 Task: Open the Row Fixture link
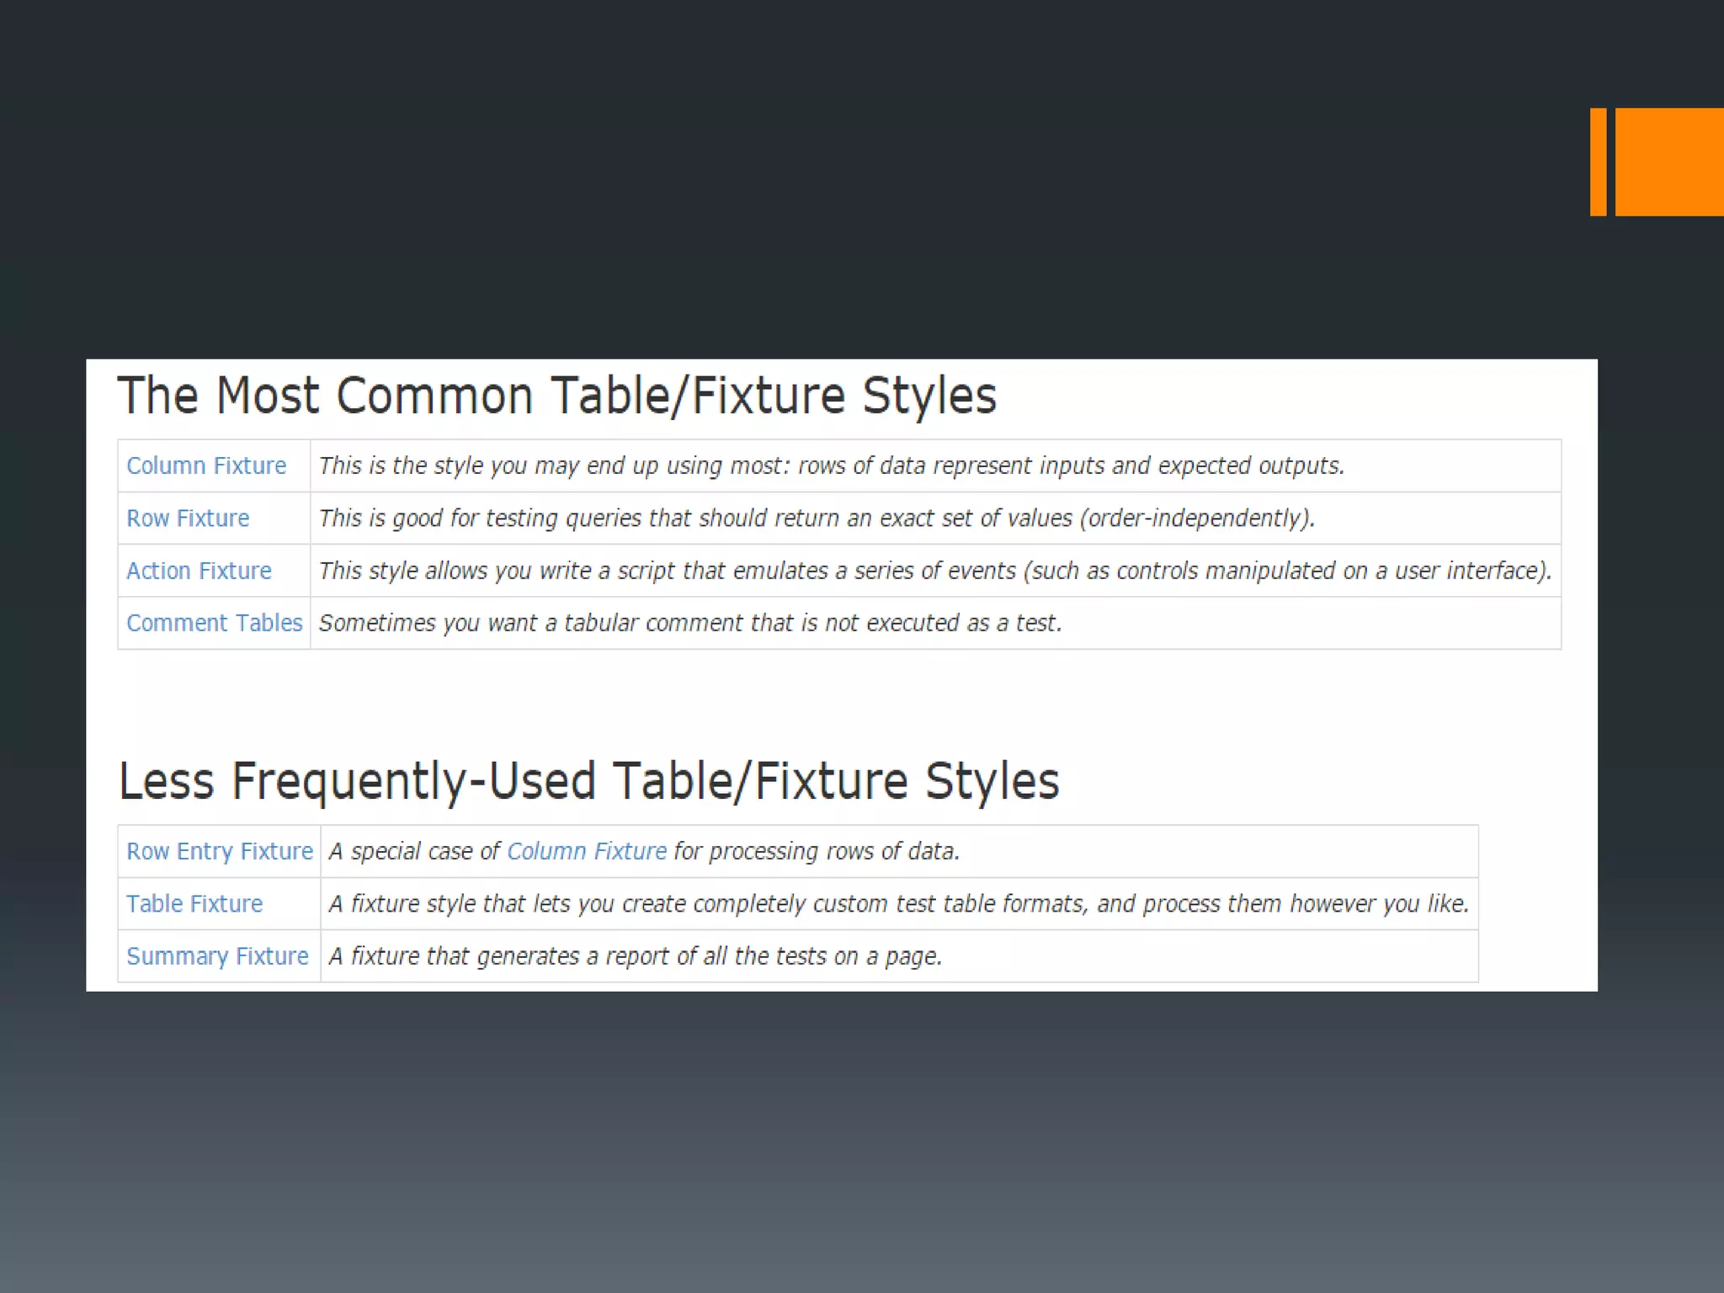pos(188,518)
